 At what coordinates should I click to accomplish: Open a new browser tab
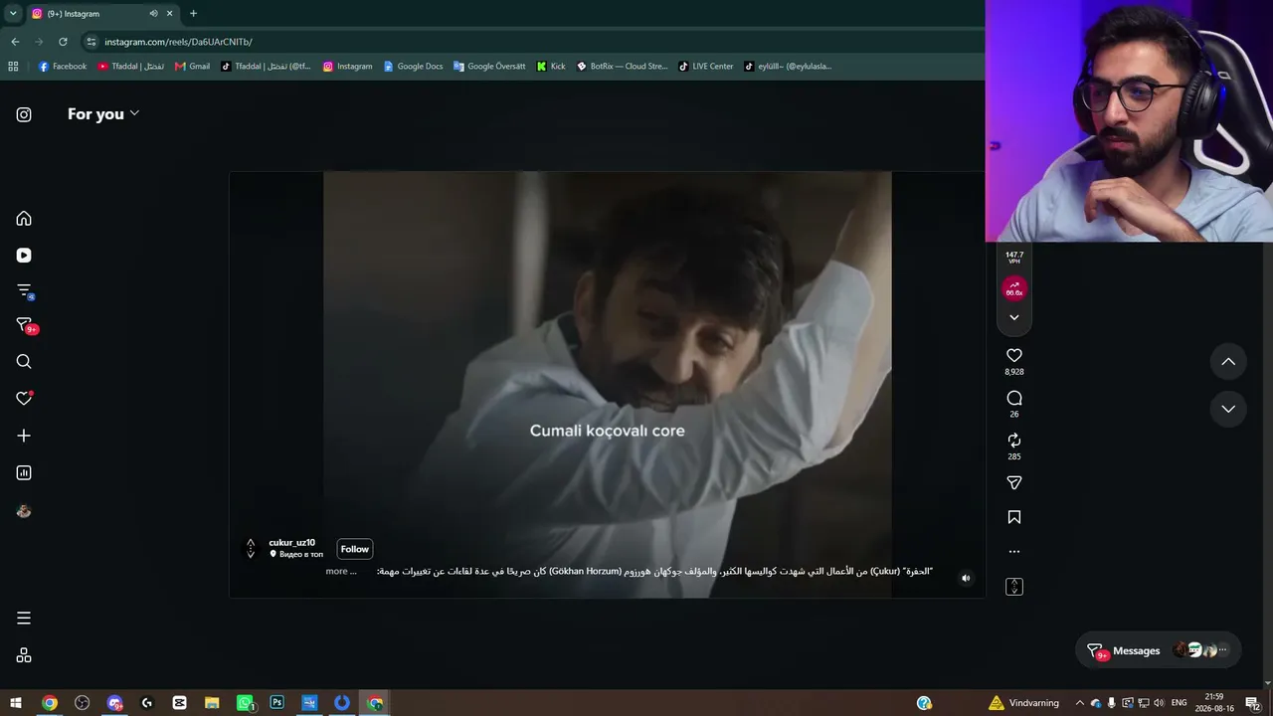pyautogui.click(x=193, y=14)
